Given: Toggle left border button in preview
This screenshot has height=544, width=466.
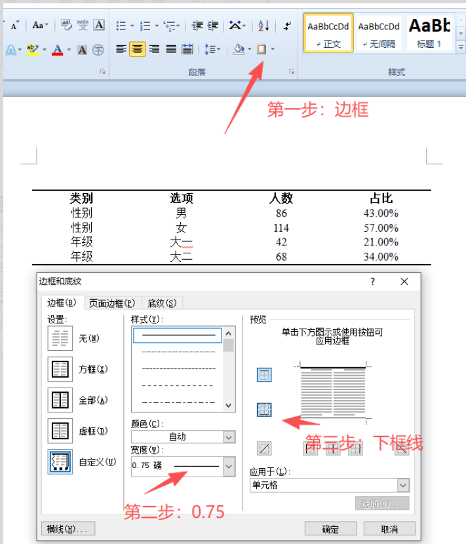Looking at the screenshot, I should pyautogui.click(x=311, y=449).
